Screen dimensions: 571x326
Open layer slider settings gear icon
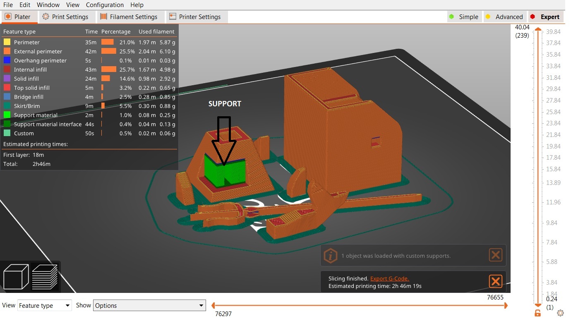(560, 313)
